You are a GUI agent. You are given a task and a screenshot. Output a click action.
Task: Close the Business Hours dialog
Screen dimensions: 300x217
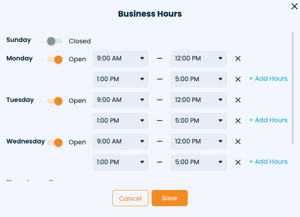294,6
